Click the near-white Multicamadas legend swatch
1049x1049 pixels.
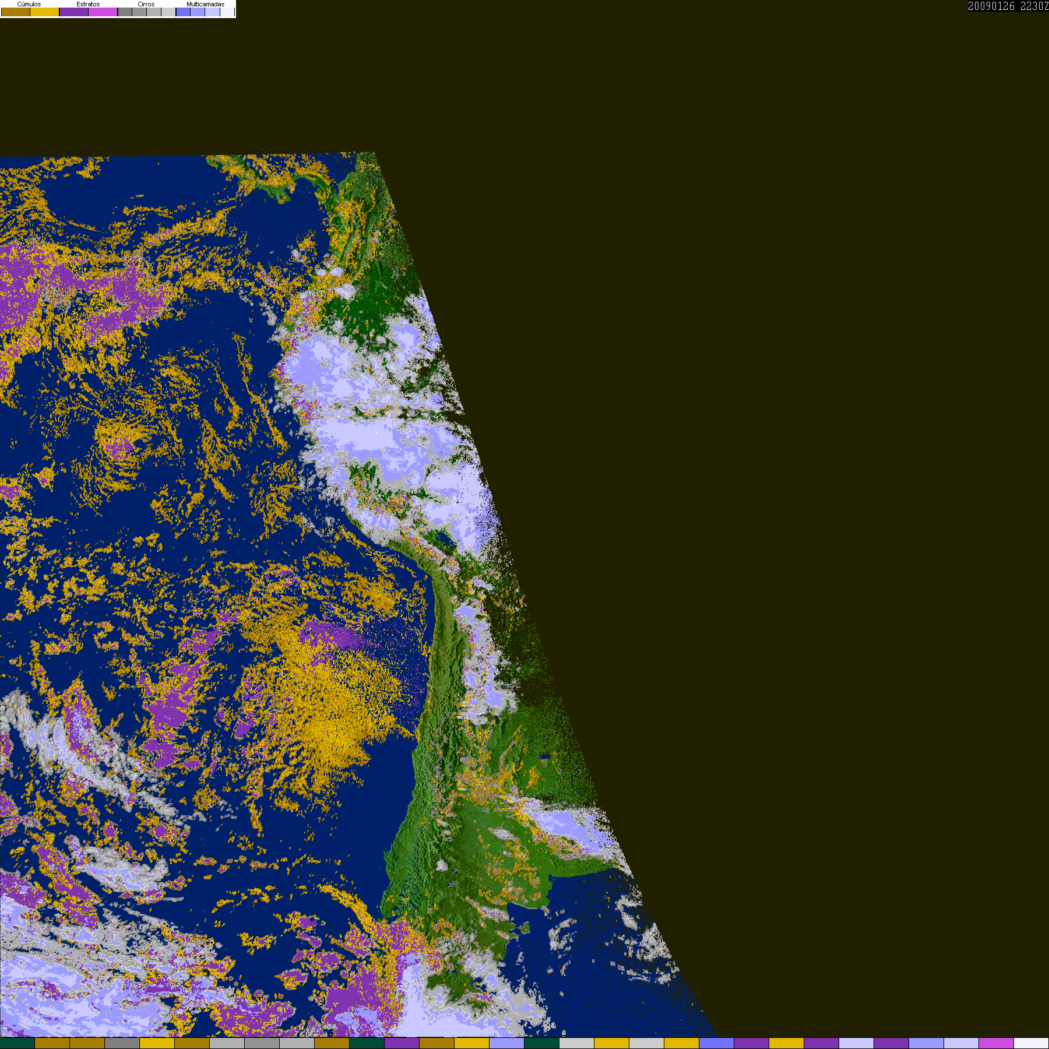point(227,12)
